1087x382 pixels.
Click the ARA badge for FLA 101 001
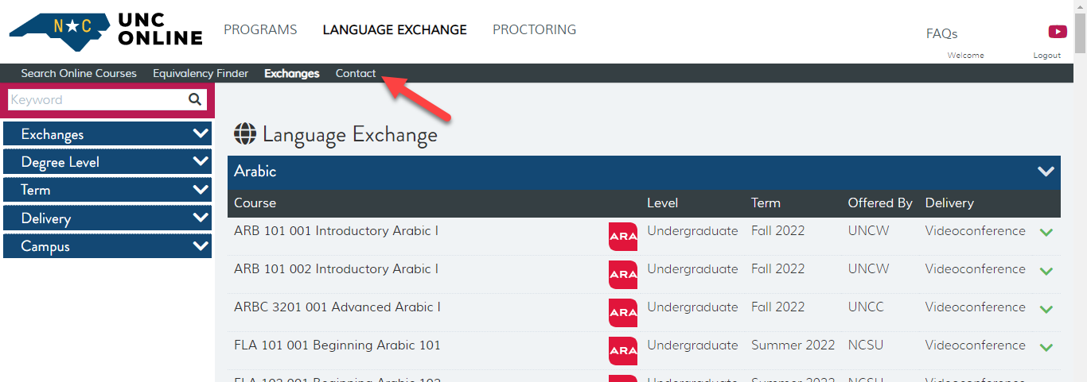click(622, 350)
